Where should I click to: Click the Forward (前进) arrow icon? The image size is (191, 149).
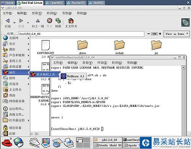point(21,21)
